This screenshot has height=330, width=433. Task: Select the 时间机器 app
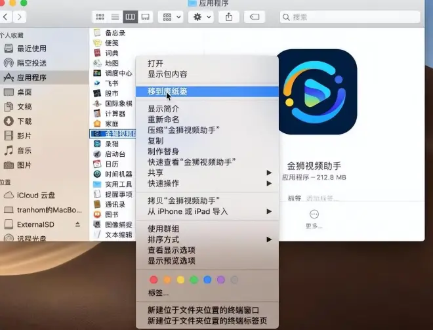pos(113,175)
